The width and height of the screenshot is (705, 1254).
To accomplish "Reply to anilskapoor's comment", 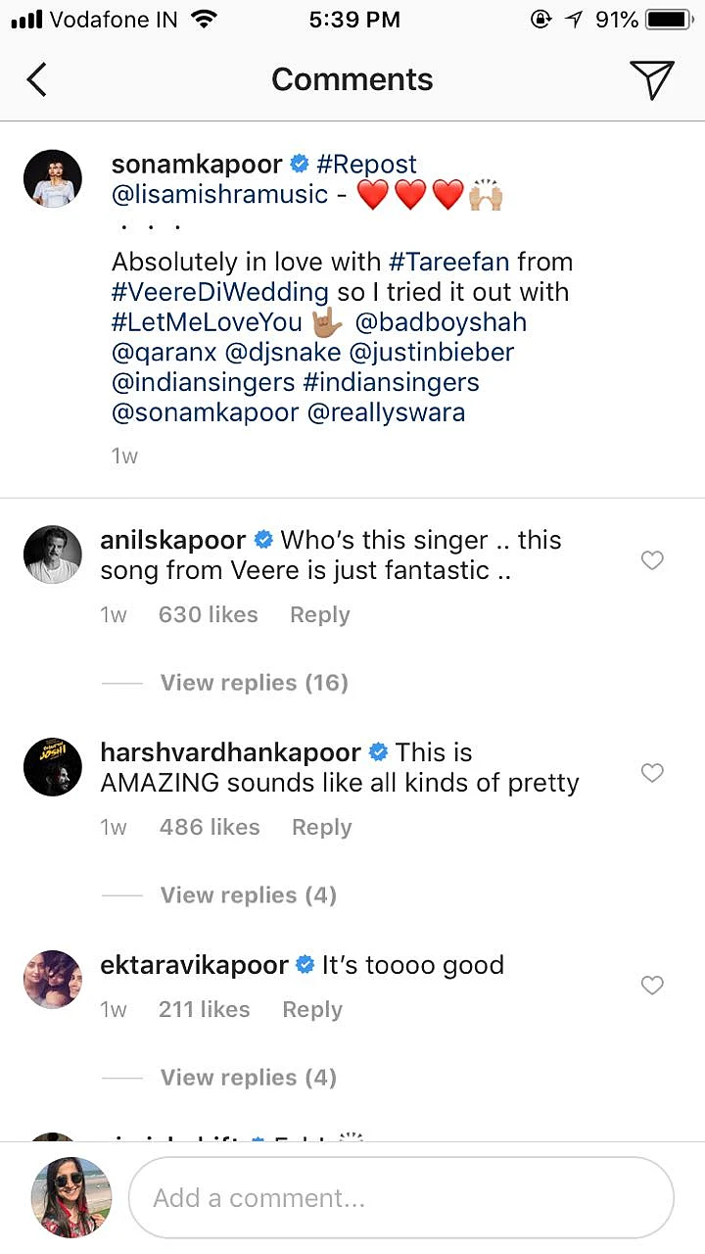I will pyautogui.click(x=319, y=615).
